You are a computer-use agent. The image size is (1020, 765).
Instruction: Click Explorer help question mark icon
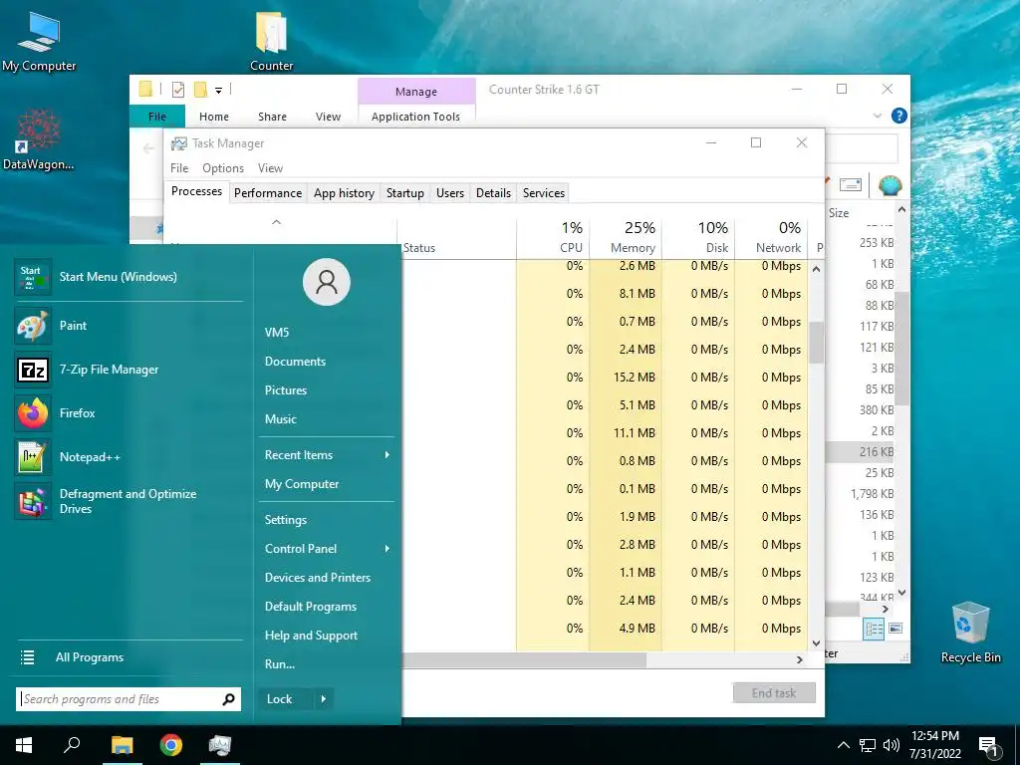tap(899, 116)
